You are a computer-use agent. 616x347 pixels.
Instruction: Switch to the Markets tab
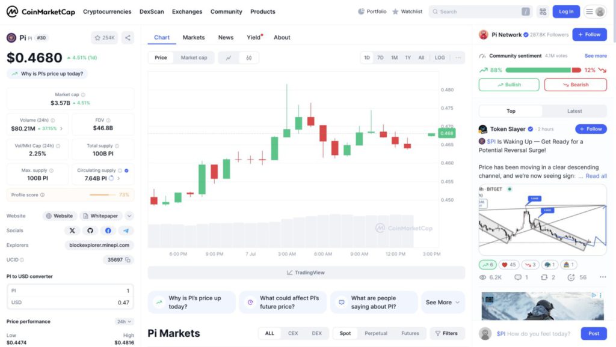click(194, 37)
